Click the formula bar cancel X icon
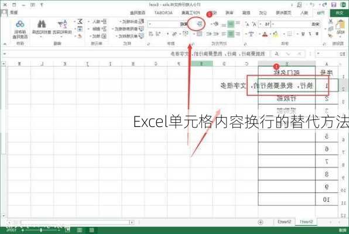This screenshot has height=234, width=349. (299, 54)
